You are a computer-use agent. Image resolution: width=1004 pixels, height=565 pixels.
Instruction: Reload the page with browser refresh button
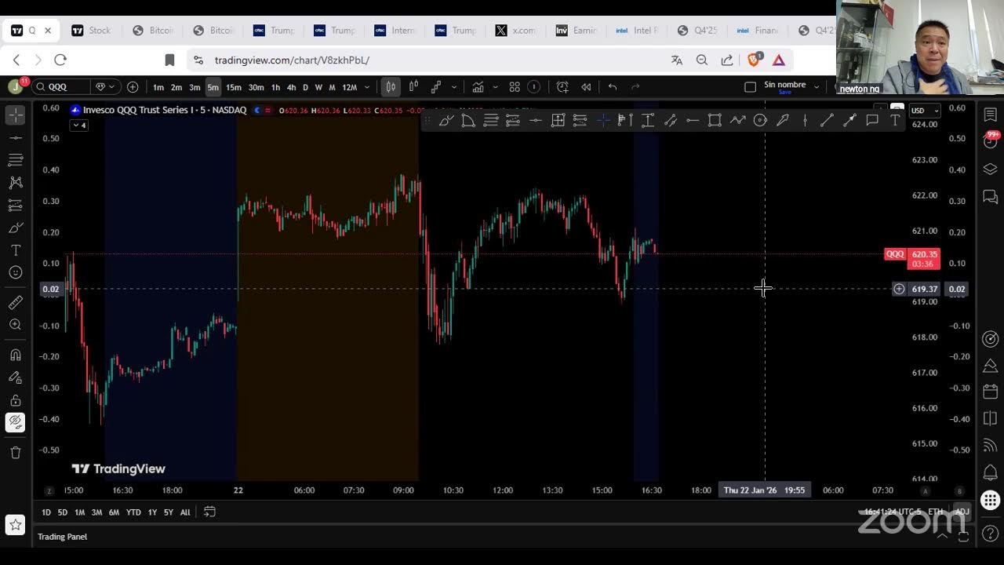60,60
